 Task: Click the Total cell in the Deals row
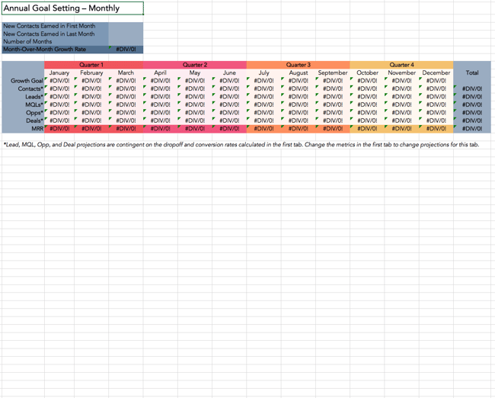[x=472, y=120]
